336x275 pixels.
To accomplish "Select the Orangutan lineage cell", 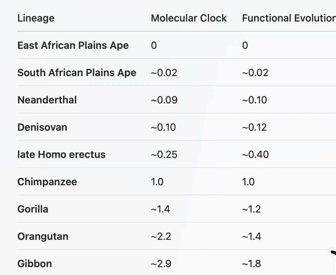I will coord(43,237).
